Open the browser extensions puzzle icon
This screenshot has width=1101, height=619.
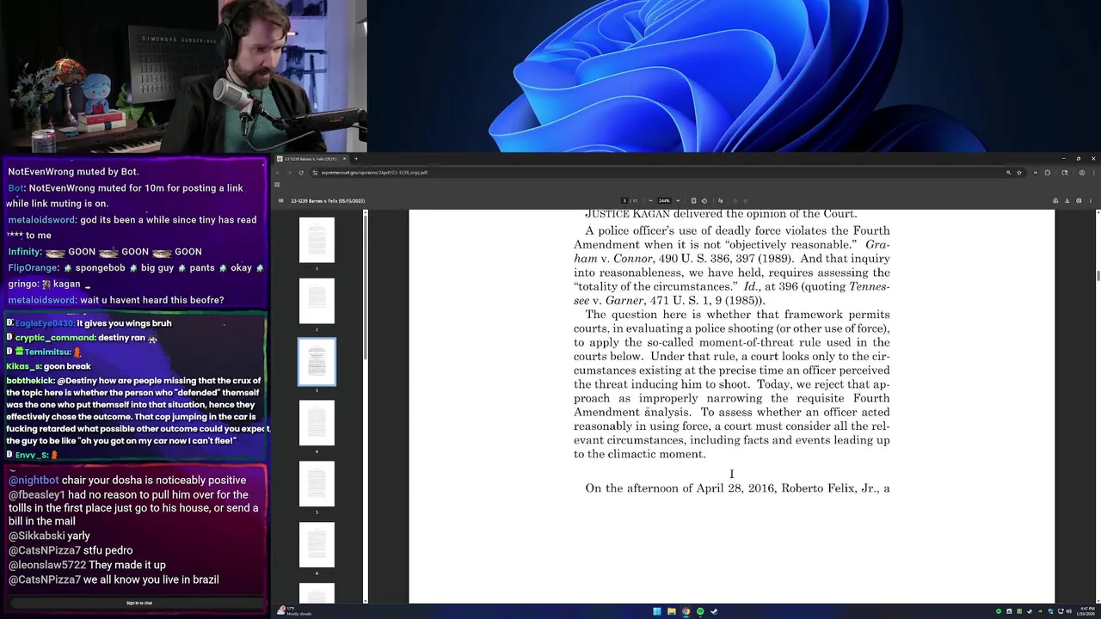point(1048,173)
